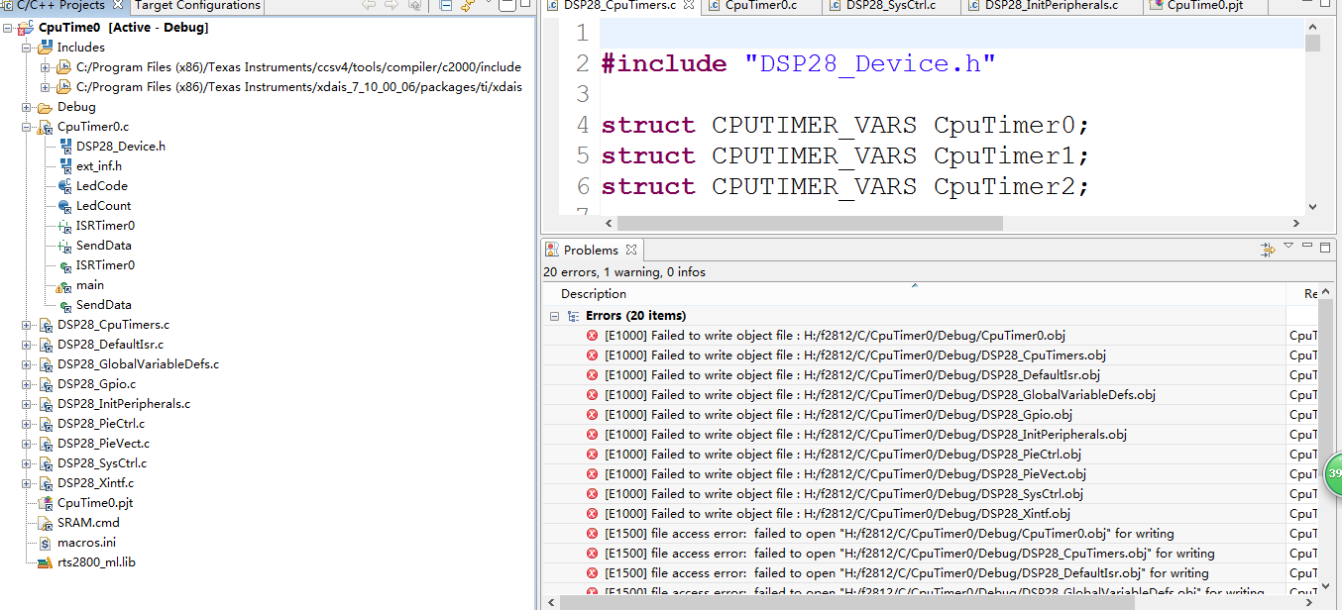Select DSP28_Device.h include in tree

click(121, 147)
